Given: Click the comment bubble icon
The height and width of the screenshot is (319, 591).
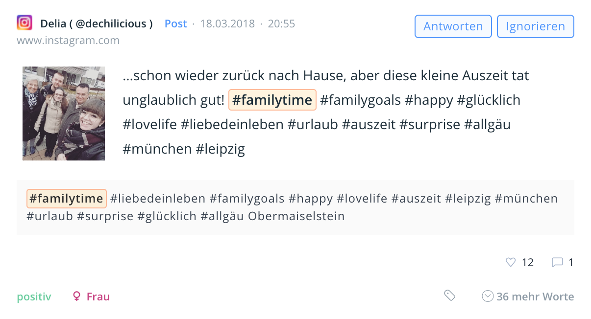Looking at the screenshot, I should pos(557,263).
